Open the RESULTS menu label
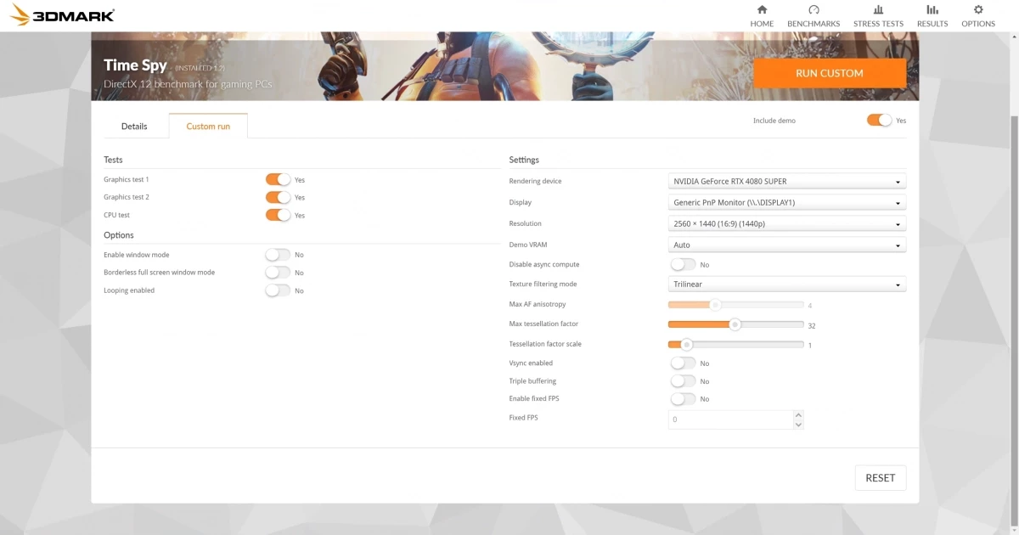Screen dimensions: 1019x535 click(932, 24)
